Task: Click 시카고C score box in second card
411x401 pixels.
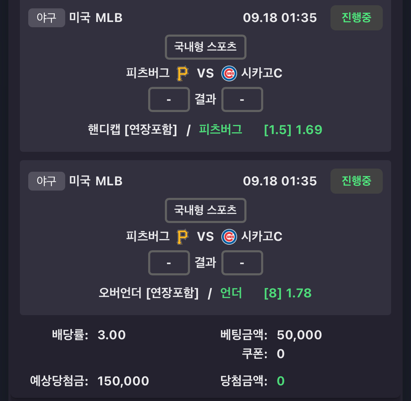Action: tap(242, 263)
